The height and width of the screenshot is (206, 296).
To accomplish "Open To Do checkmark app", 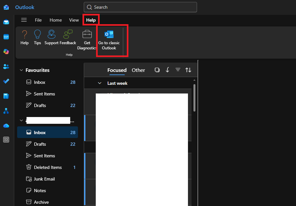I will coord(6,81).
